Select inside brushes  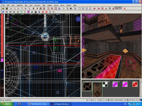pyautogui.click(x=44, y=9)
